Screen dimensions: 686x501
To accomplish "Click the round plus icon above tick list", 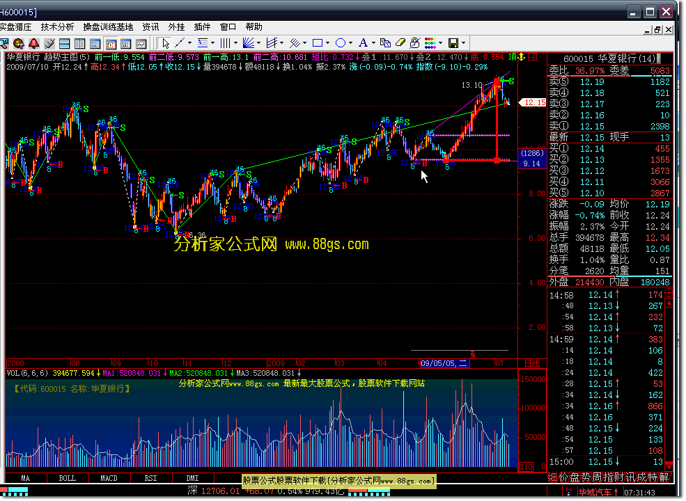I will [669, 294].
